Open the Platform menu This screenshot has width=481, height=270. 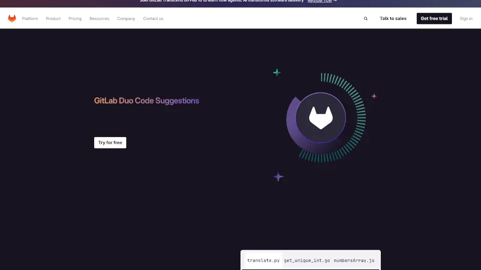(x=30, y=18)
